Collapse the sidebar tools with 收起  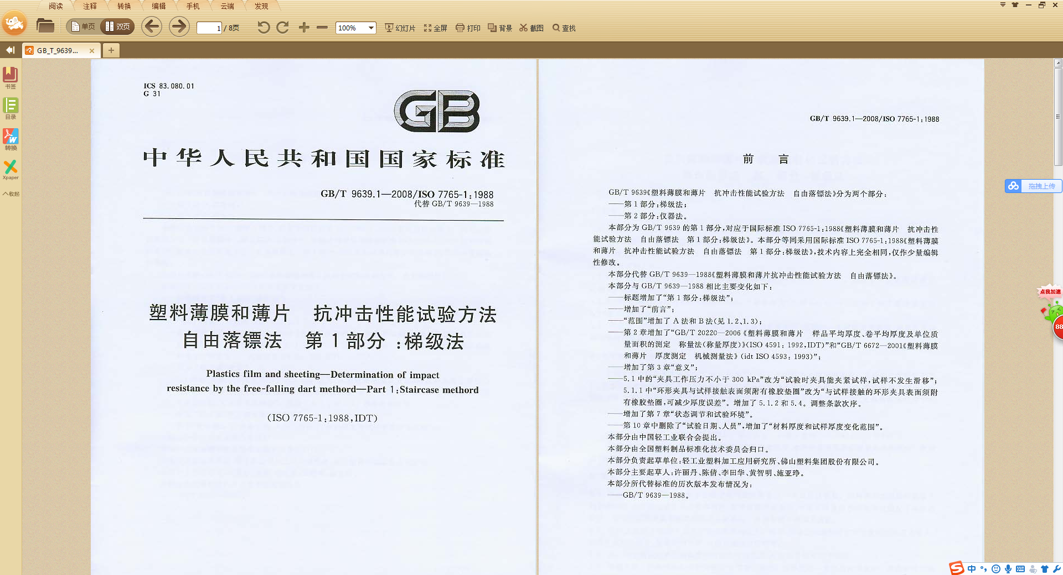tap(11, 194)
